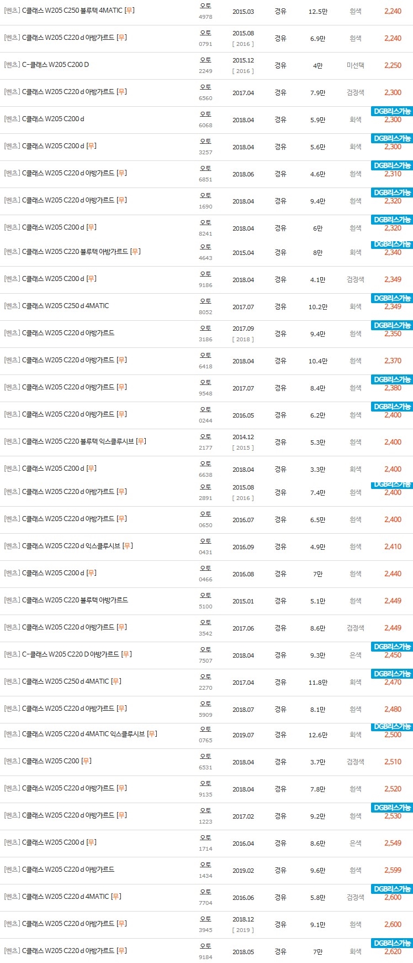Image resolution: width=413 pixels, height=963 pixels.
Task: Click 오토 transmission label above plate 9184
Action: (x=205, y=946)
